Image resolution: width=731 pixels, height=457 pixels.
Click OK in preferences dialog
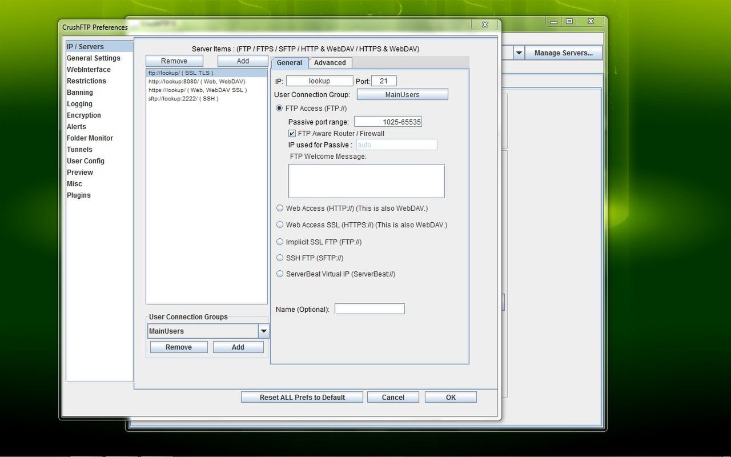[x=451, y=398]
